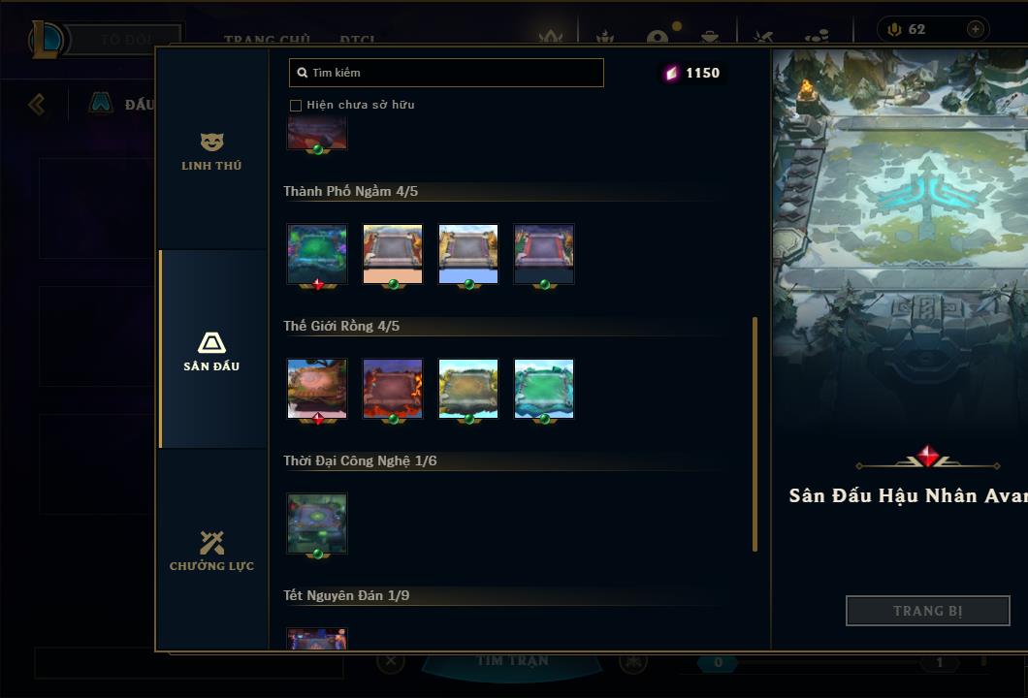The height and width of the screenshot is (698, 1028).
Task: Click the magnifier search icon
Action: click(x=303, y=73)
